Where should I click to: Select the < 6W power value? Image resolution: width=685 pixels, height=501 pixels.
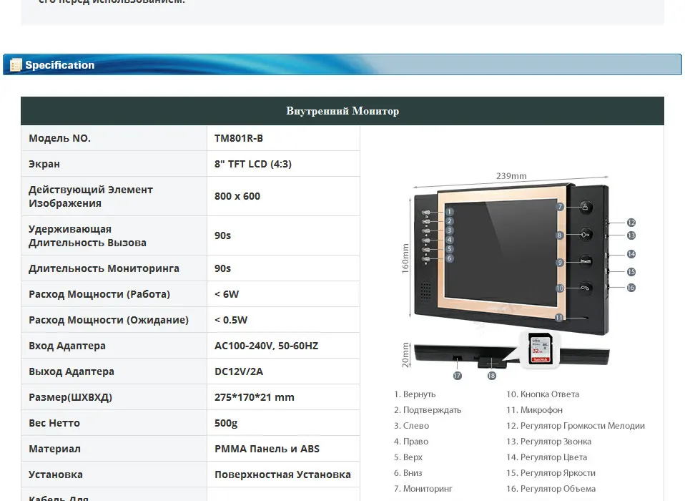(227, 294)
